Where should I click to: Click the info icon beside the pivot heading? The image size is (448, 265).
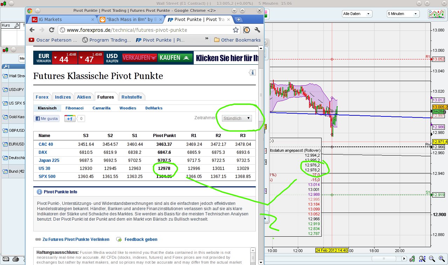coord(252,73)
